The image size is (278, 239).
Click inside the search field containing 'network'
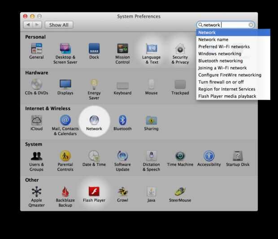[x=226, y=25]
